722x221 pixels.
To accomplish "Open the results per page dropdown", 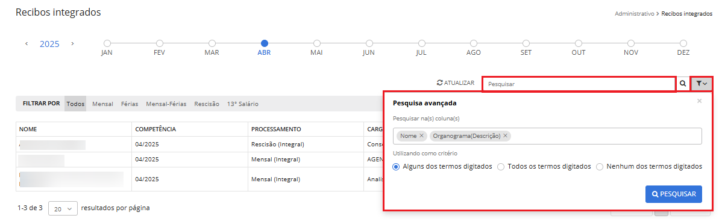I will [63, 208].
